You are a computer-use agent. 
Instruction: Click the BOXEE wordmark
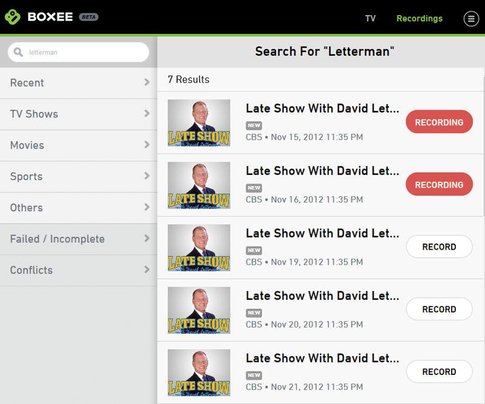tap(50, 17)
